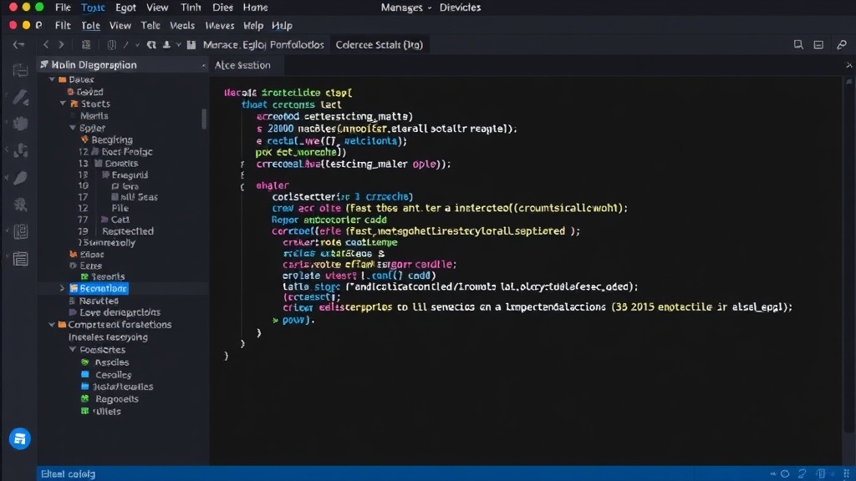This screenshot has height=481, width=856.
Task: Close the editor panel with the X
Action: (x=849, y=65)
